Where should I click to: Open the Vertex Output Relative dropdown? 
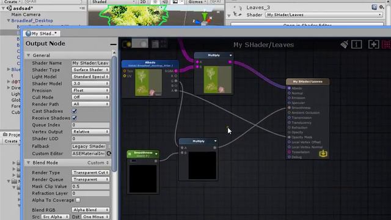tap(90, 131)
